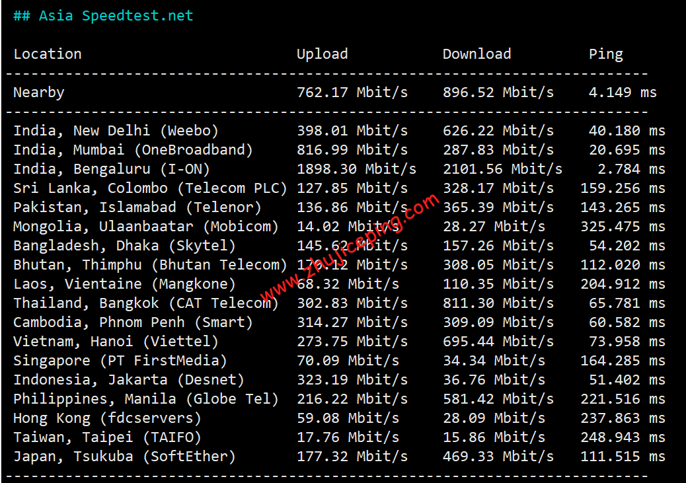Click 'Japan, Tsukuba (SoftEther)' location

(124, 457)
